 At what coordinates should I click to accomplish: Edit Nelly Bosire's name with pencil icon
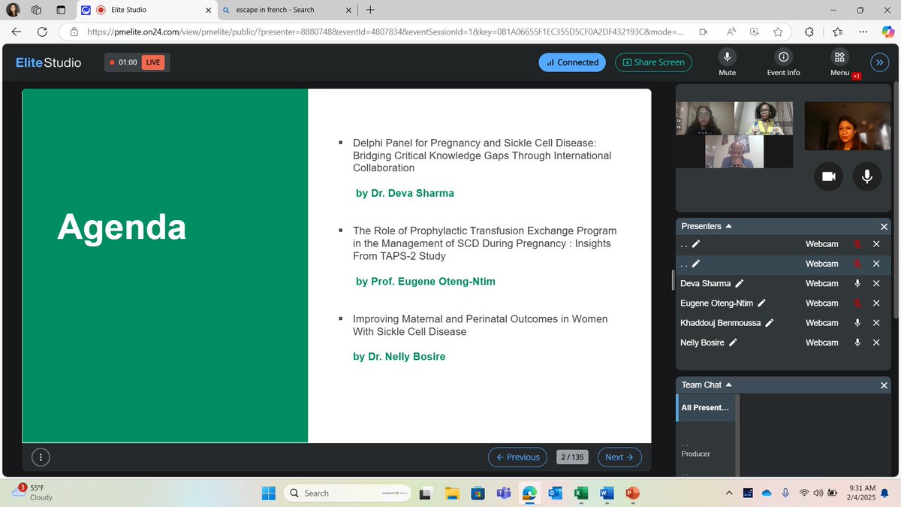pos(733,343)
